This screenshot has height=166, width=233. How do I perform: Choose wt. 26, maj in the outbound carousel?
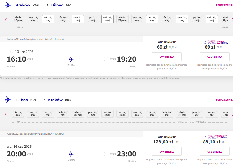pos(152,19)
